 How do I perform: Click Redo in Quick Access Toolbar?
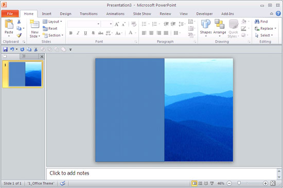[x=22, y=49]
